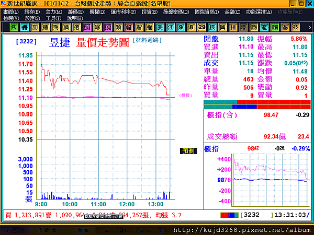Open the 操盤密碼(D) menu
314x235 pixels.
point(176,12)
